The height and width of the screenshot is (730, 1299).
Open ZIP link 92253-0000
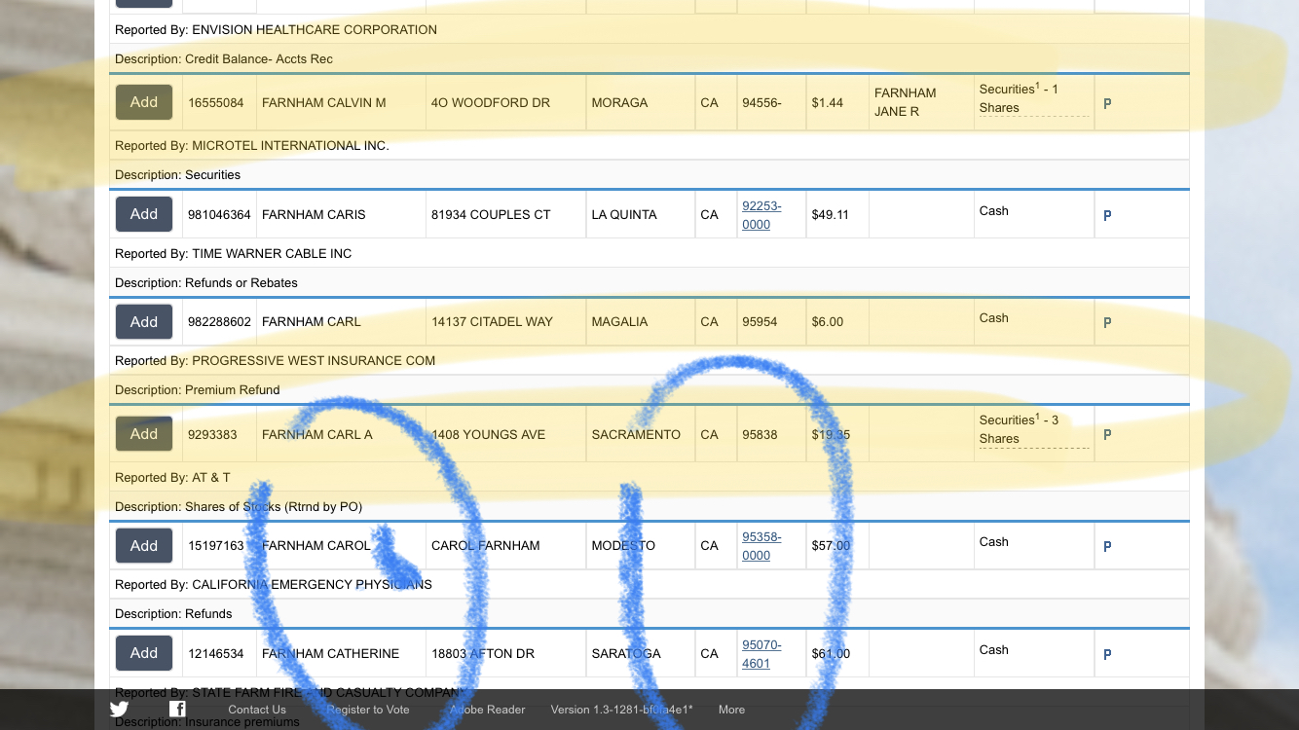(x=761, y=215)
